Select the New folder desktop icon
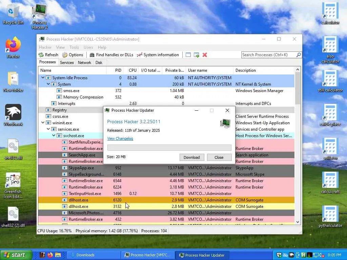 pos(13,82)
